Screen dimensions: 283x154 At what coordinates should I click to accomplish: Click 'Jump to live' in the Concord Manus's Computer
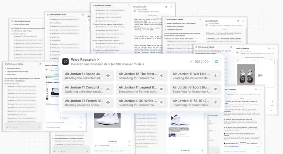tap(64, 118)
